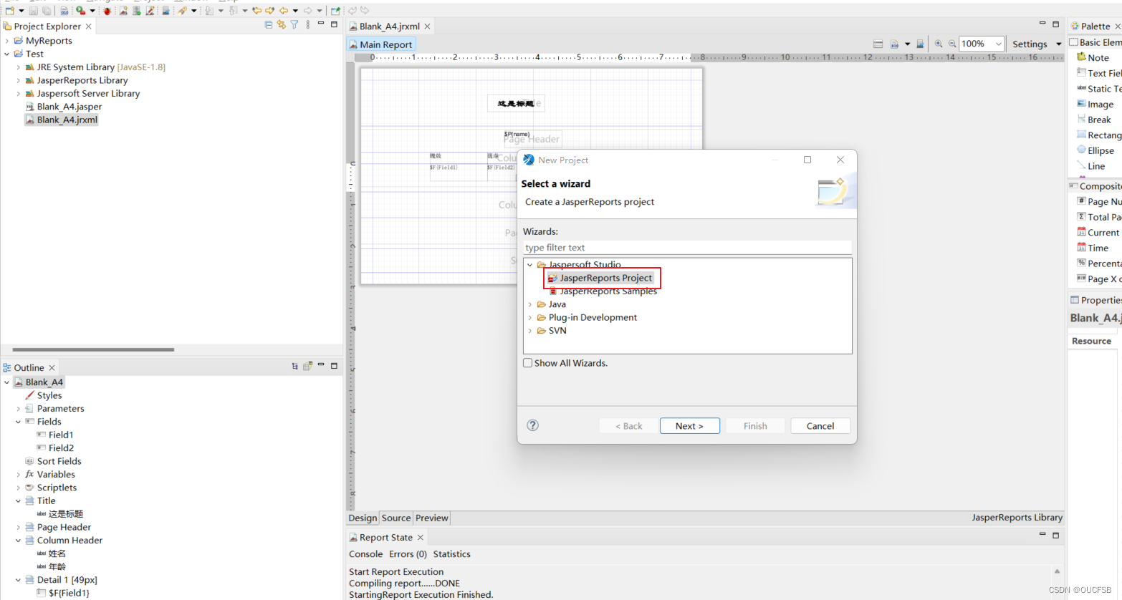Expand the SVN wizard category
This screenshot has width=1122, height=600.
[530, 331]
